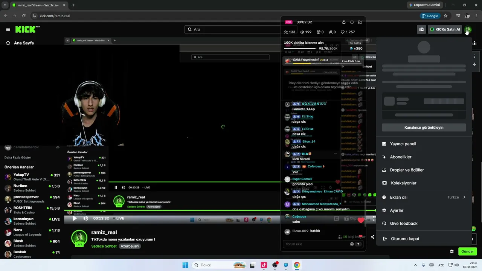Send chat message with Gönder button
Viewport: 482px width, 271px height.
pyautogui.click(x=467, y=251)
